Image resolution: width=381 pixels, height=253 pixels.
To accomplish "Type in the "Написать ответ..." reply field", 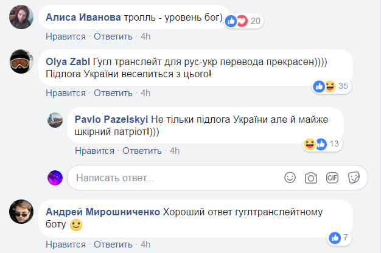I will click(173, 178).
